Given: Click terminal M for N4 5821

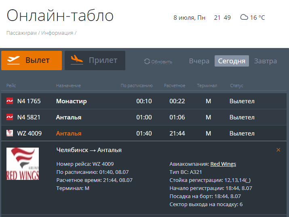Looking at the screenshot, I should click(208, 117).
